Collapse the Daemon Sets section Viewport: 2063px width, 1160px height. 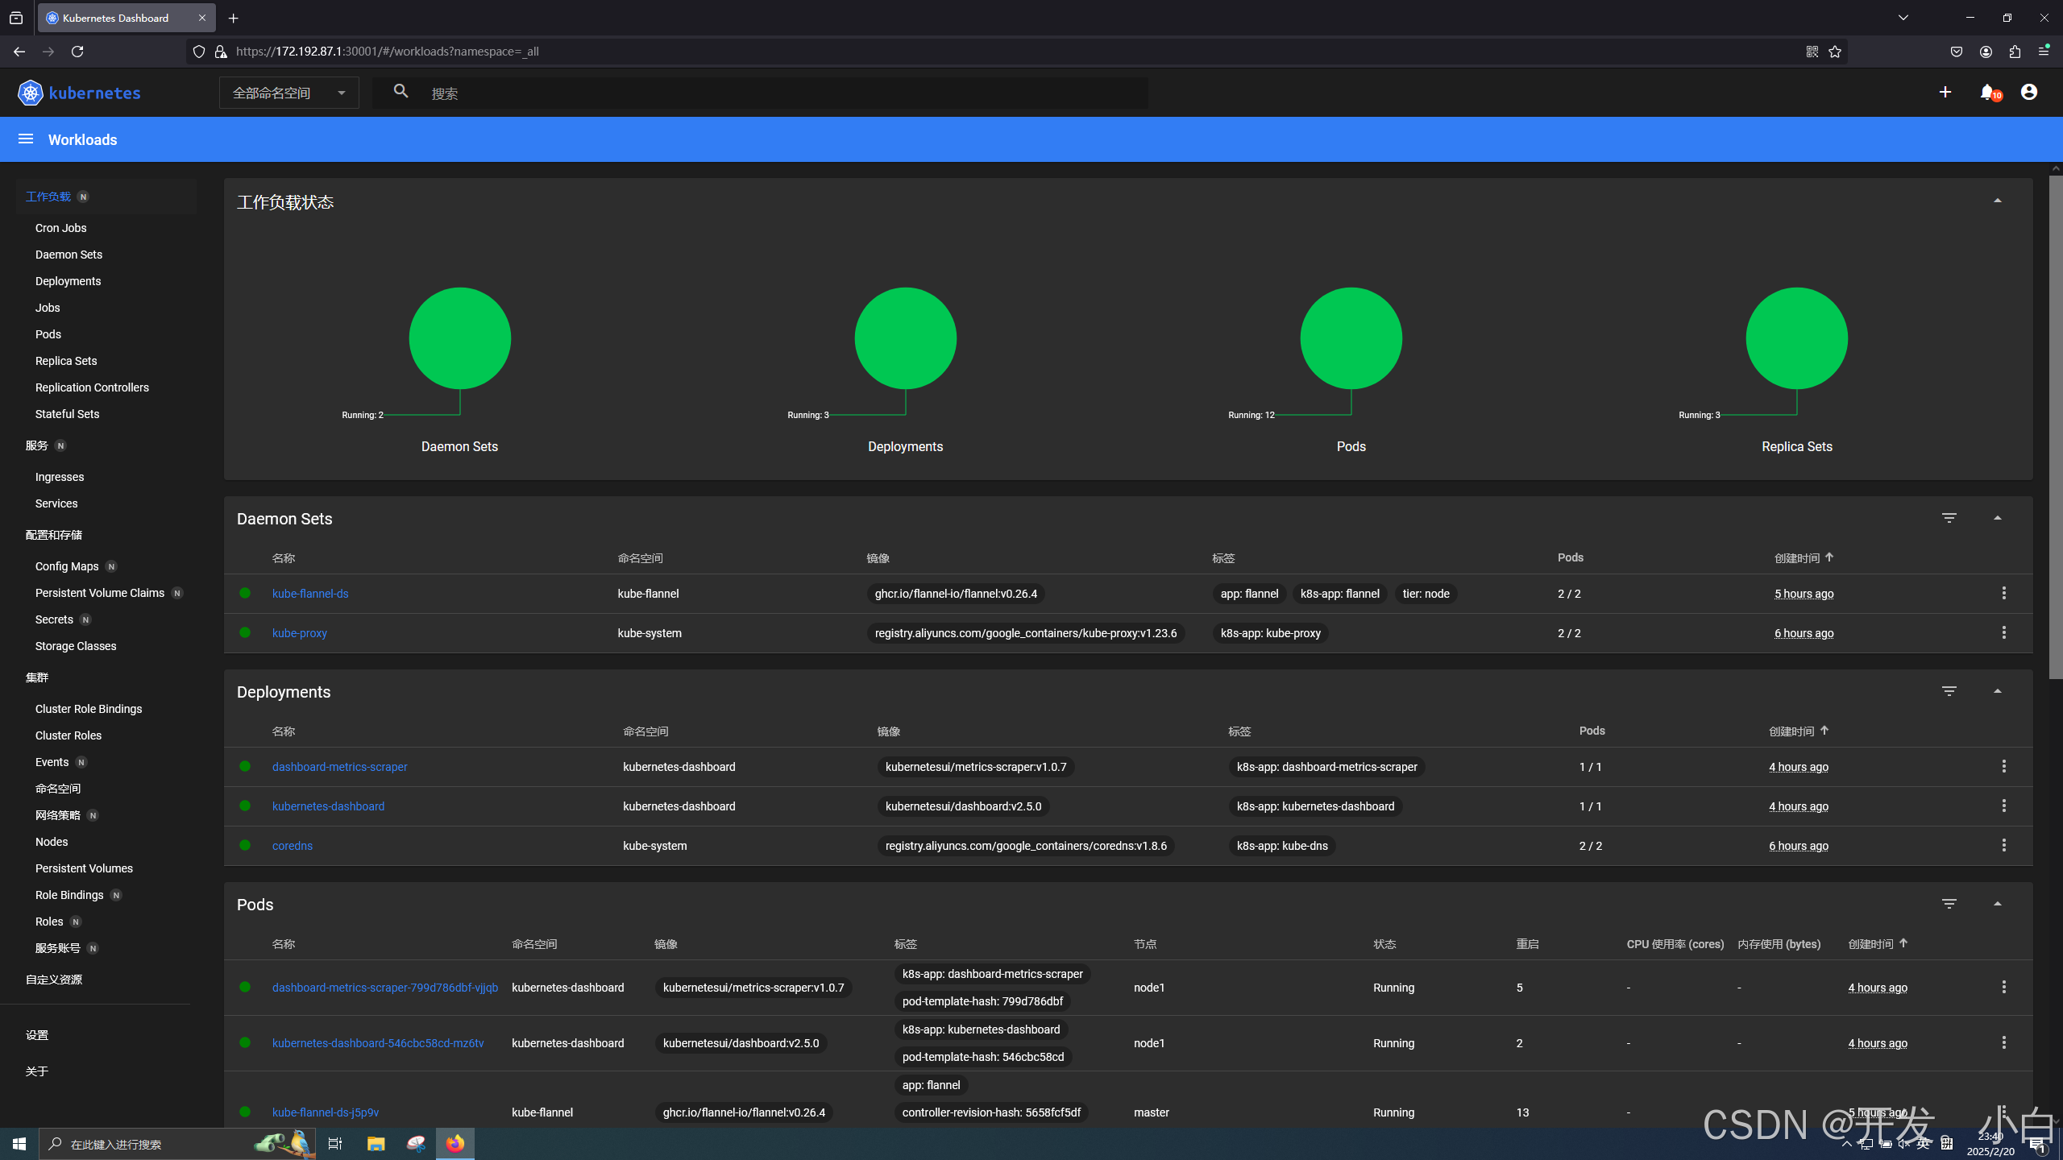coord(1997,518)
